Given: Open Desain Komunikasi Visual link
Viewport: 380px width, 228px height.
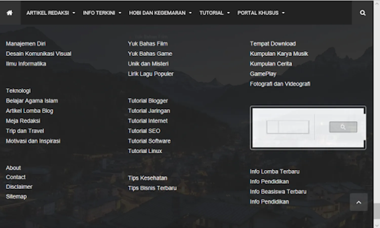Looking at the screenshot, I should coord(38,54).
